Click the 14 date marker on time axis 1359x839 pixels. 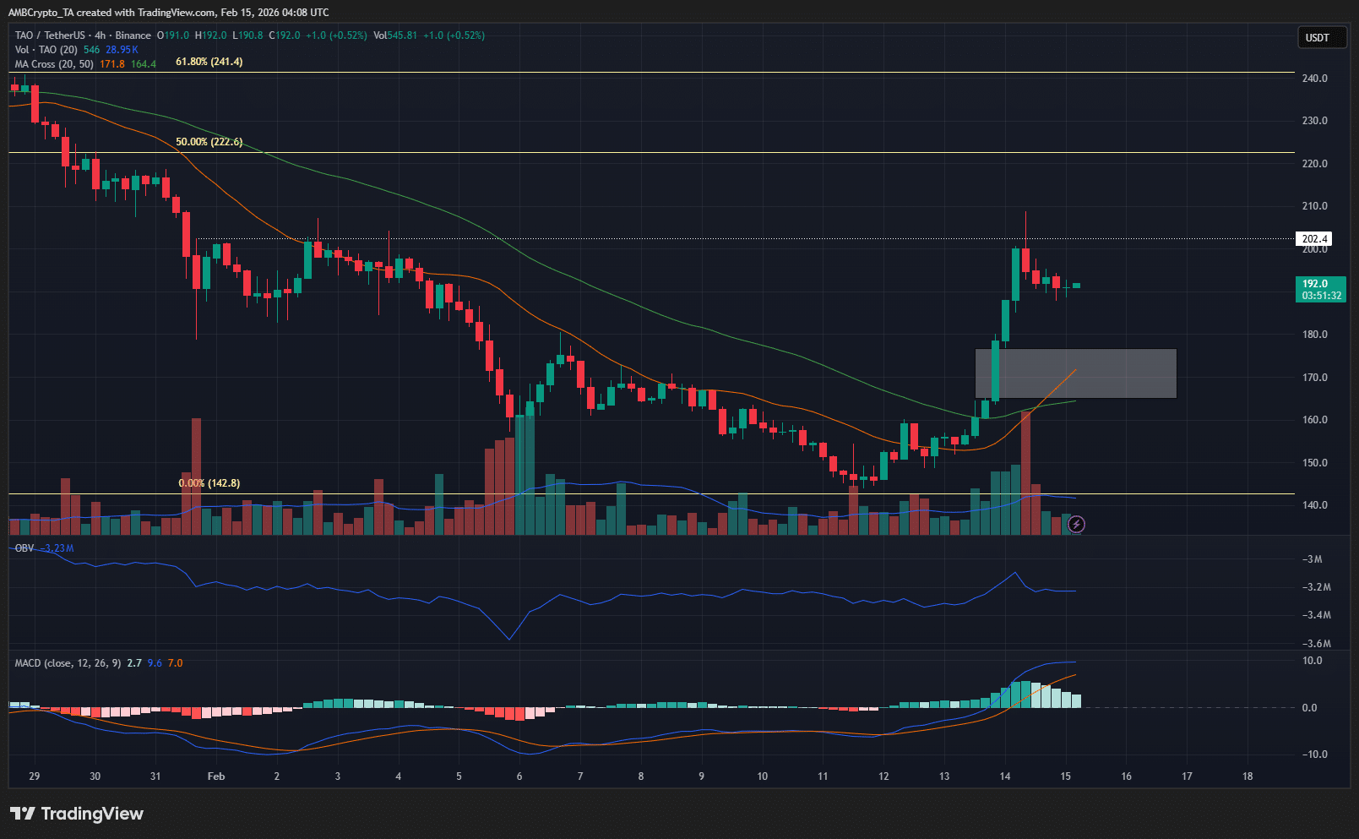(1005, 776)
